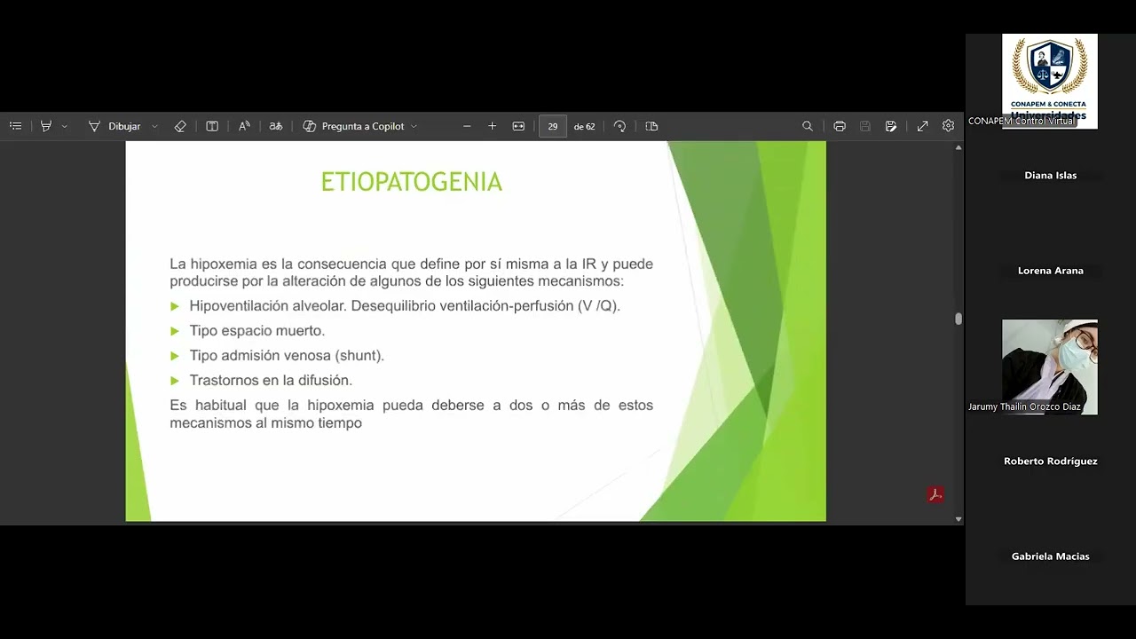Click the scrollbar up arrow
1136x639 pixels.
pyautogui.click(x=958, y=147)
